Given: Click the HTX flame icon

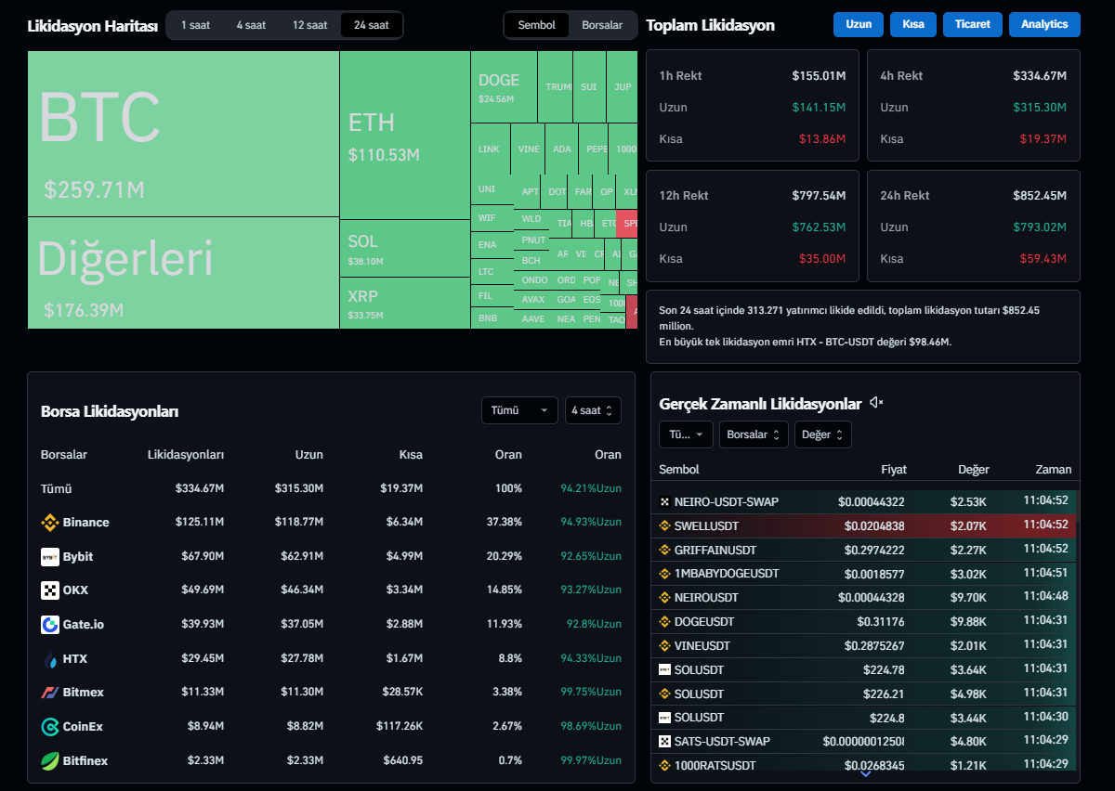Looking at the screenshot, I should [x=50, y=659].
